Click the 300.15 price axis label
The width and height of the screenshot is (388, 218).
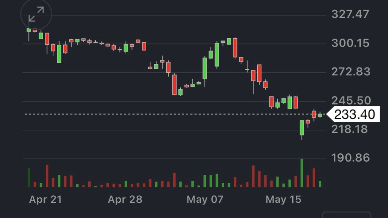tap(350, 43)
